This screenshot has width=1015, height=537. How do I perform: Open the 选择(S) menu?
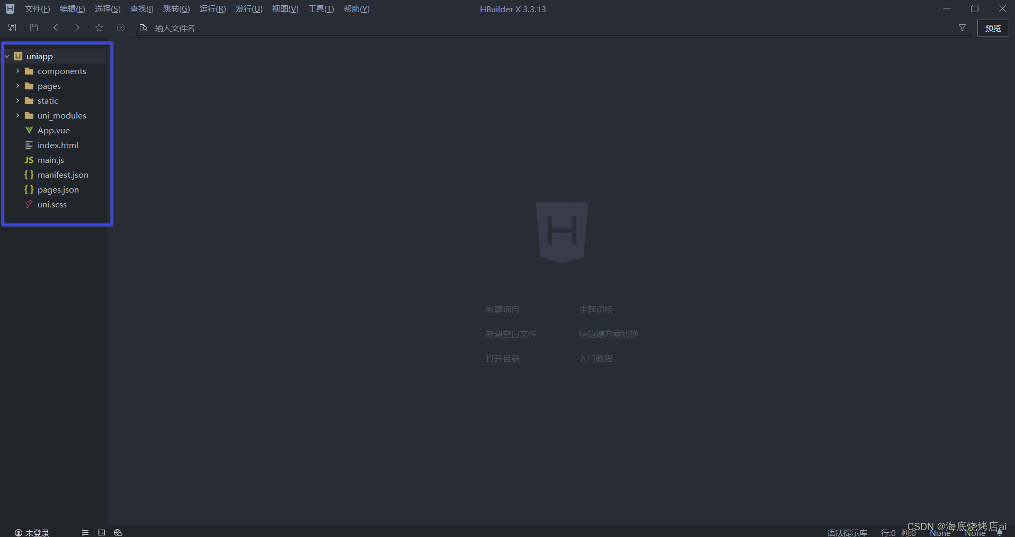coord(108,9)
